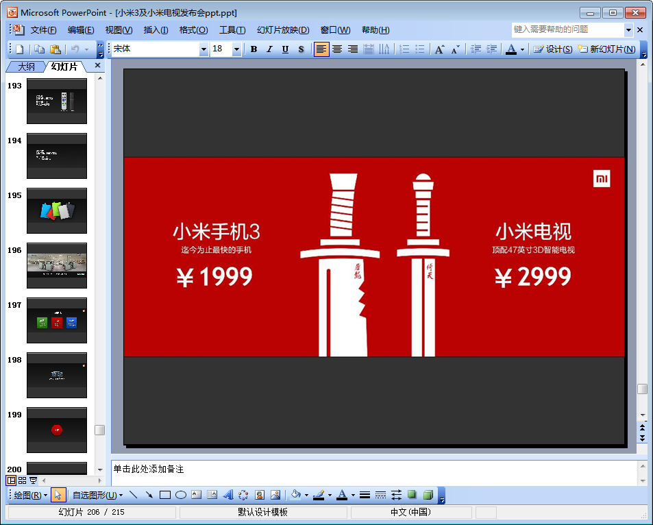This screenshot has width=653, height=525.
Task: Toggle underline formatting
Action: point(285,49)
